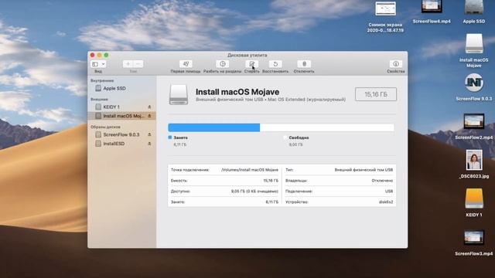
Task: Minimize the Disk Utility window
Action: point(100,55)
